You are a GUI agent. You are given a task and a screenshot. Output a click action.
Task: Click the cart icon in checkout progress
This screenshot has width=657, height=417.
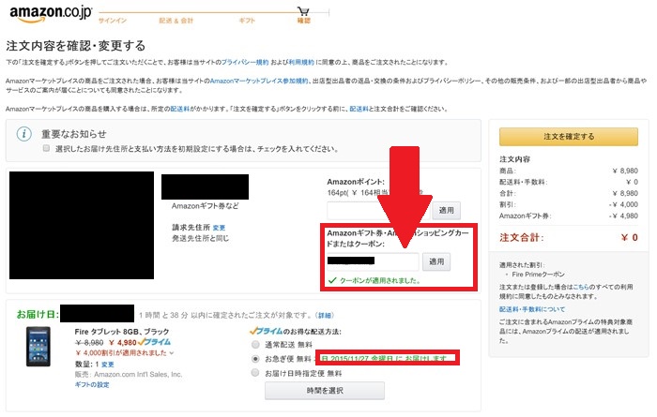click(x=303, y=11)
